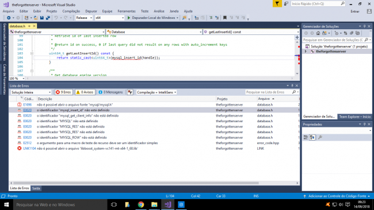Screen dimensions: 374x210
Task: Click the Home icon in Solution Explorer
Action: pyautogui.click(x=318, y=33)
